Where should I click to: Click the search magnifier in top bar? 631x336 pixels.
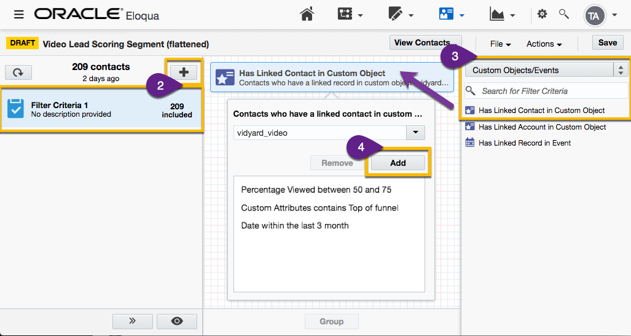pos(564,14)
